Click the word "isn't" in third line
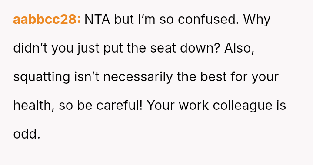This screenshot has width=313, height=165. pyautogui.click(x=87, y=77)
